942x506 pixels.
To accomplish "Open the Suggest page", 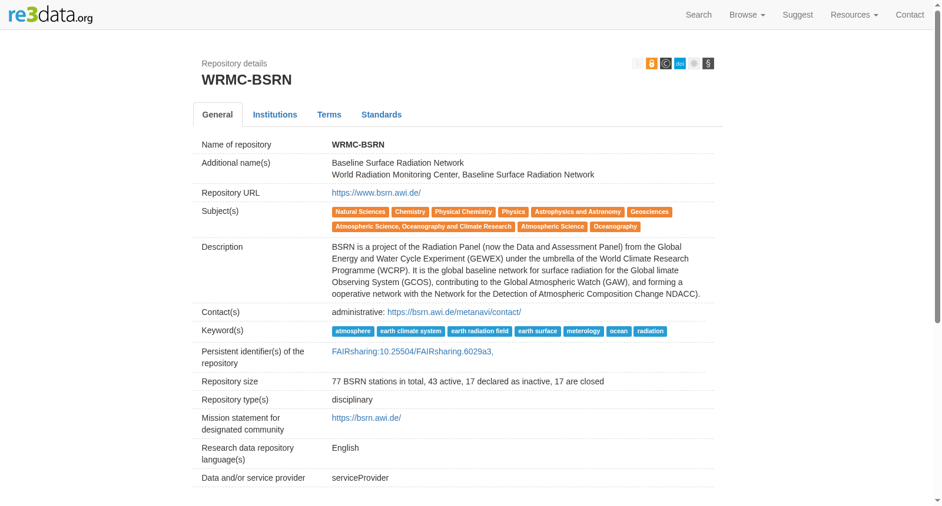I will pyautogui.click(x=798, y=15).
